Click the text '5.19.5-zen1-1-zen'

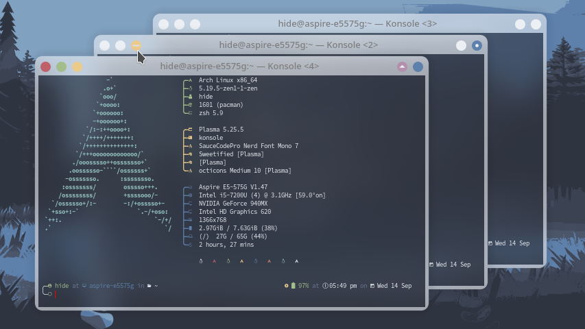click(x=228, y=88)
